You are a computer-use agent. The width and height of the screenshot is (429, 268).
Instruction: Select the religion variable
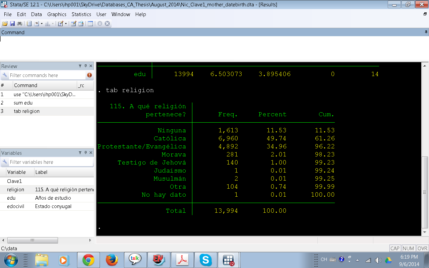click(x=47, y=190)
